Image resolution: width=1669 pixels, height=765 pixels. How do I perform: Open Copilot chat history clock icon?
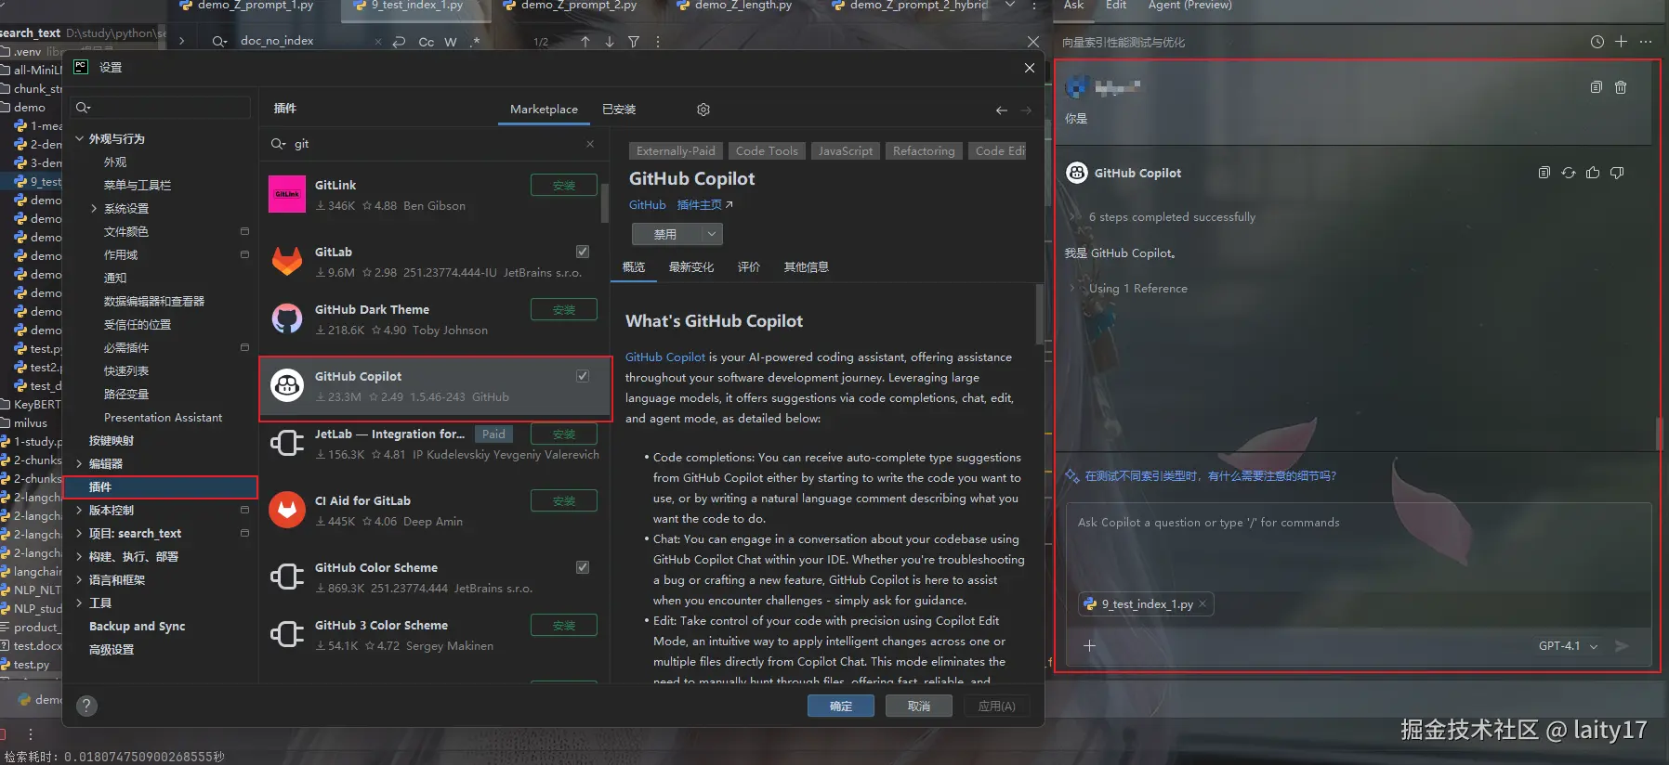(1597, 42)
